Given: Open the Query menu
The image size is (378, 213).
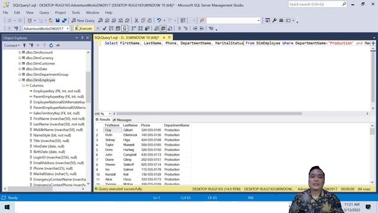Looking at the screenshot, I should click(x=44, y=12).
